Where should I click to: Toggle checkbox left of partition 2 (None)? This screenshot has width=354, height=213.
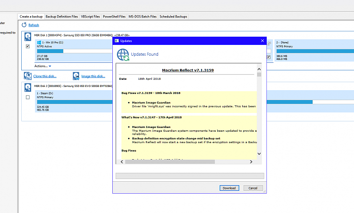coord(269,57)
